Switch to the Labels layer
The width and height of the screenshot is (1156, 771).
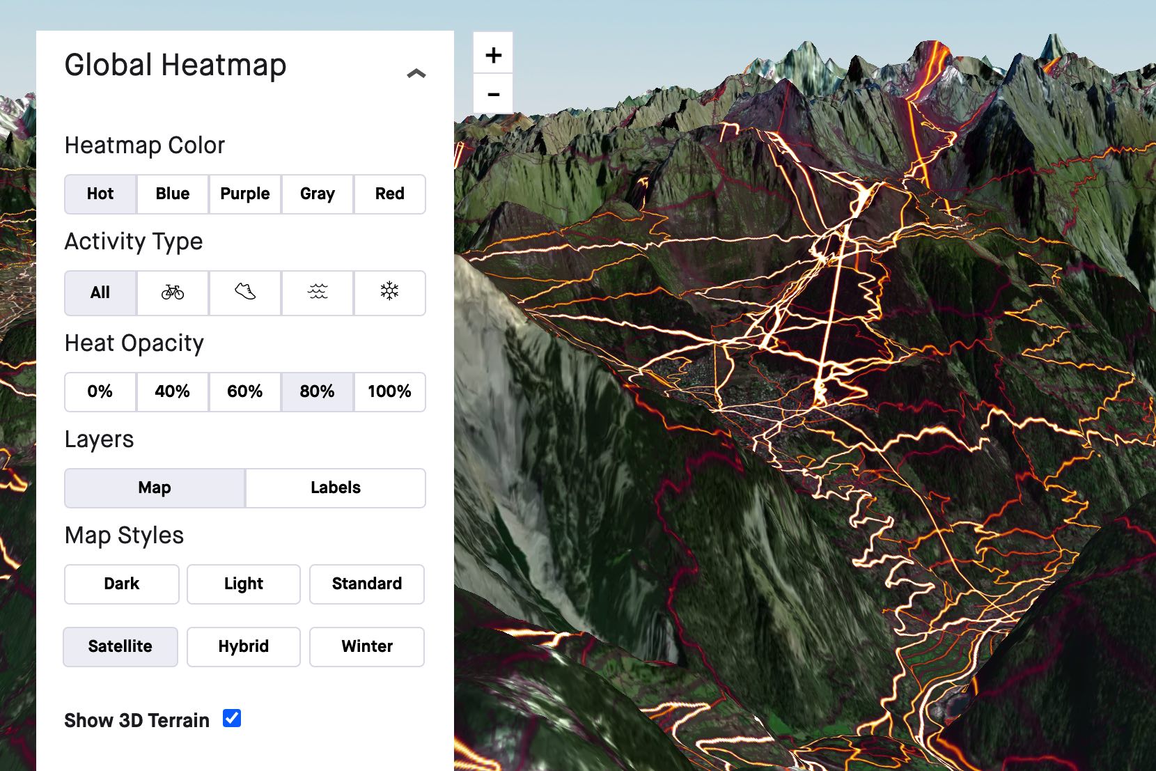(335, 488)
